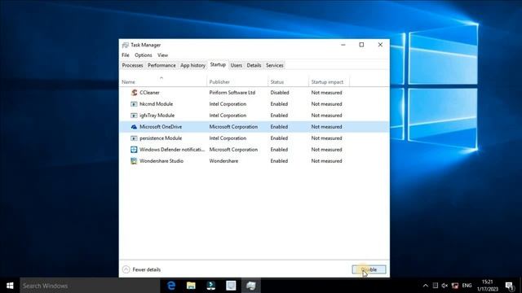
Task: Click the Disable button
Action: 369,269
